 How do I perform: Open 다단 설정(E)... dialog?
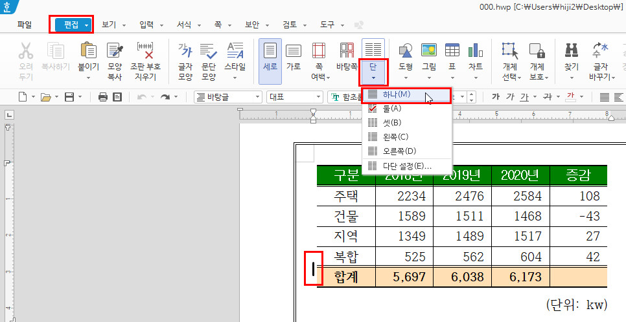(406, 166)
